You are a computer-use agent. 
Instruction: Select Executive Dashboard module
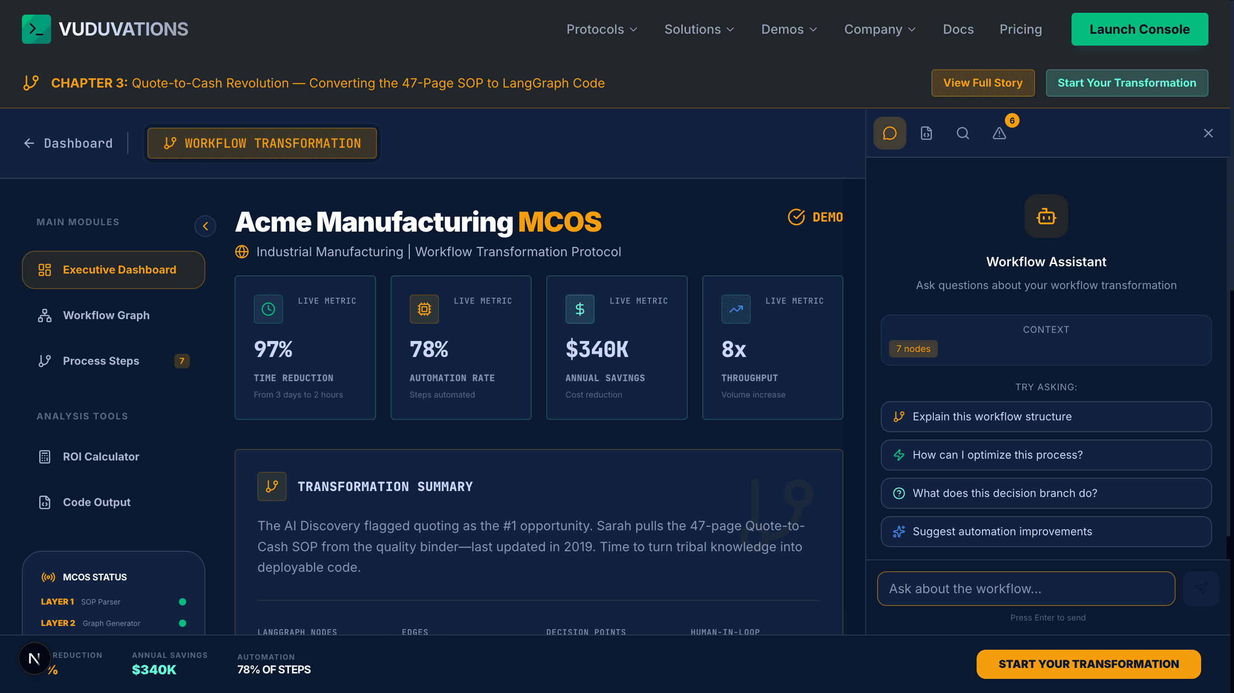[x=114, y=270]
